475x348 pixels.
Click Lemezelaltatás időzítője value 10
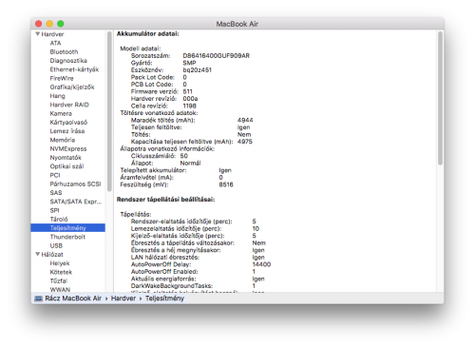[x=256, y=228]
